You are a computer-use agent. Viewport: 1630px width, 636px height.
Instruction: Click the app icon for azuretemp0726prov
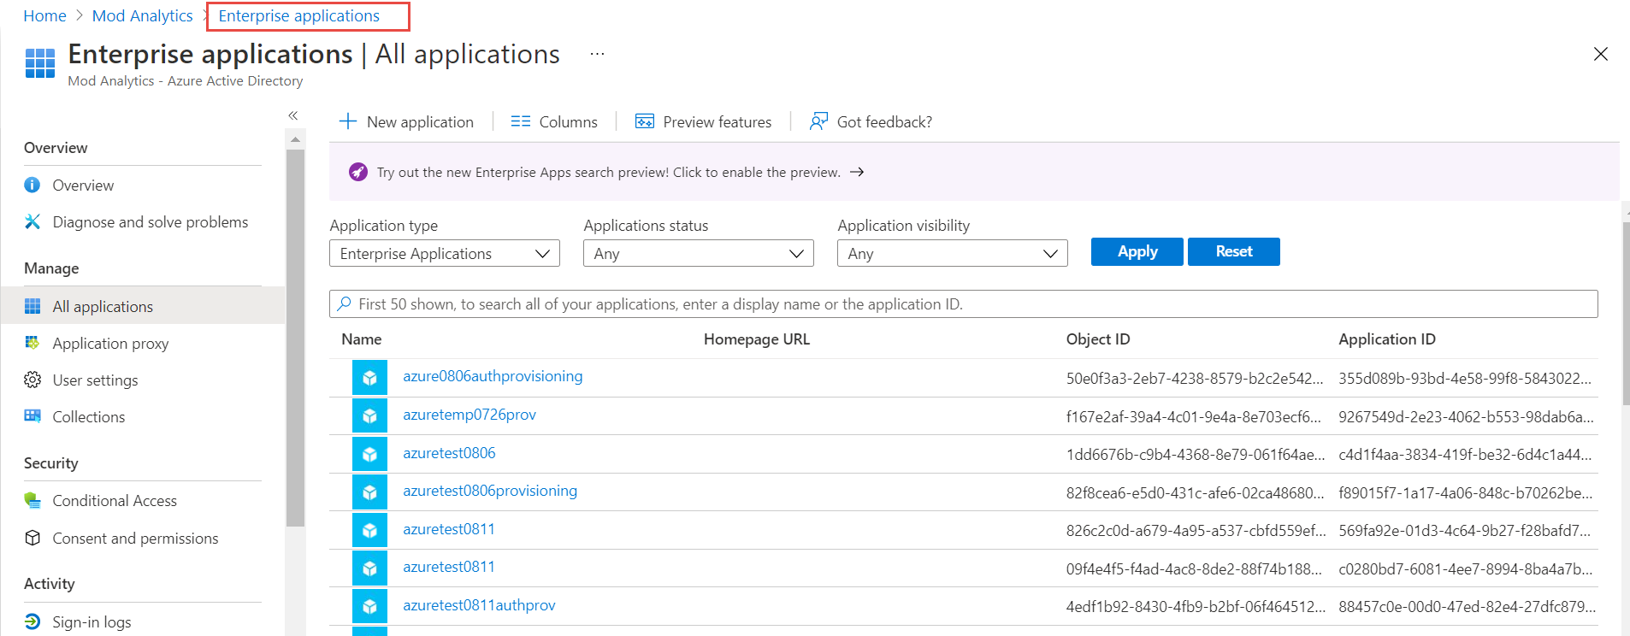[x=369, y=415]
